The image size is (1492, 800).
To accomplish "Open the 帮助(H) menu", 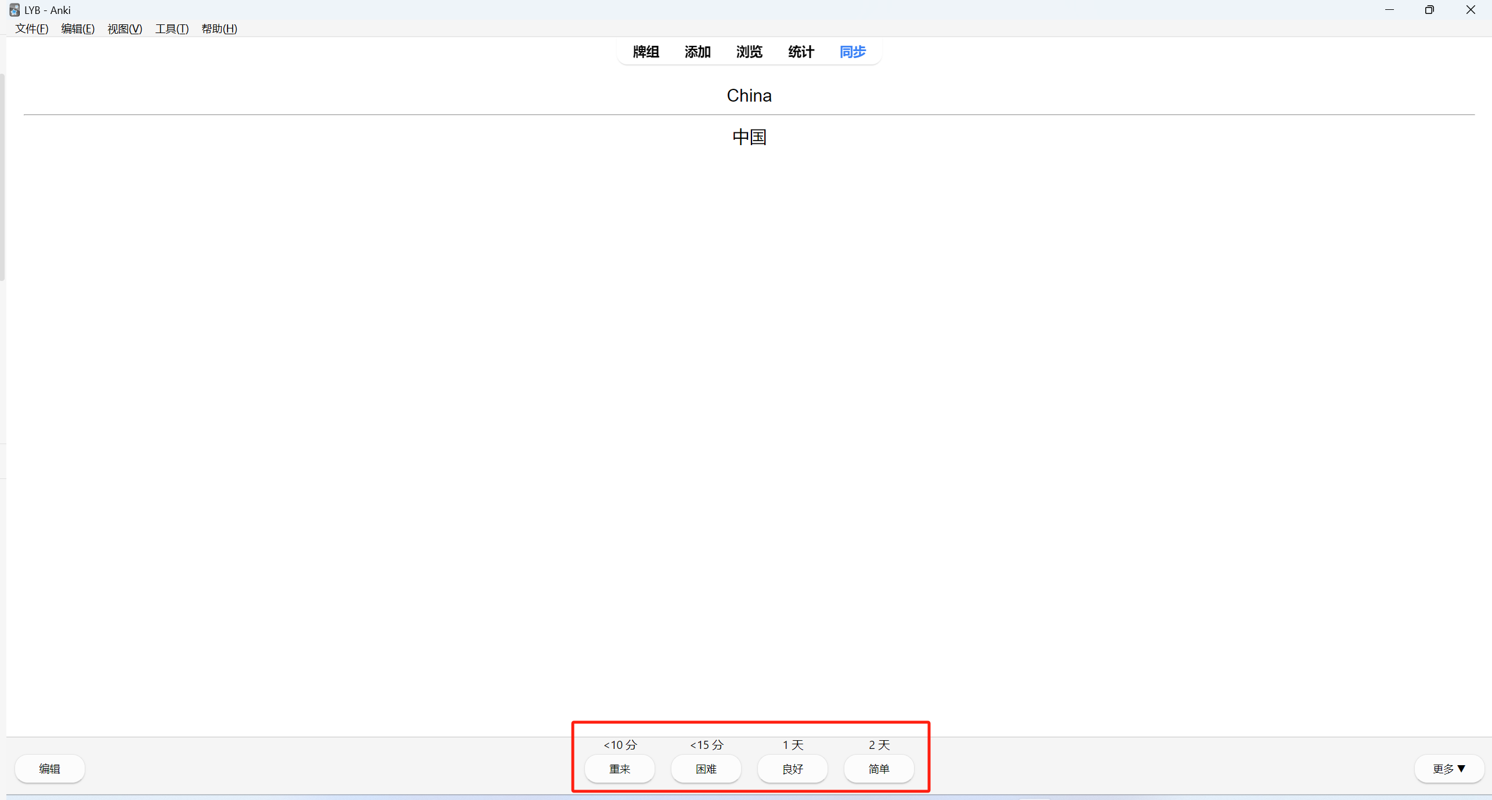I will point(219,28).
